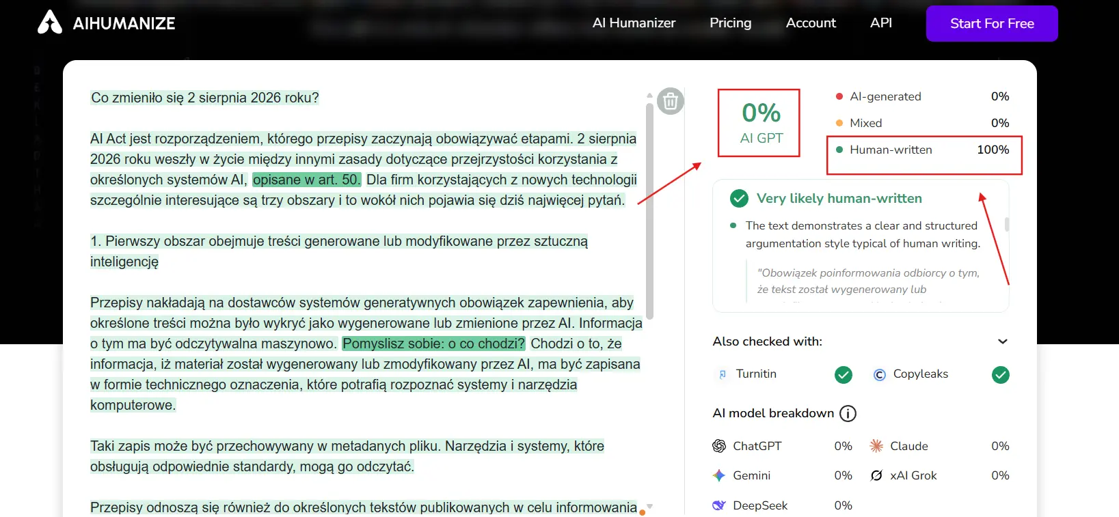Click the ChatGPT logo icon
Screen dimensions: 1119x517
tap(719, 446)
